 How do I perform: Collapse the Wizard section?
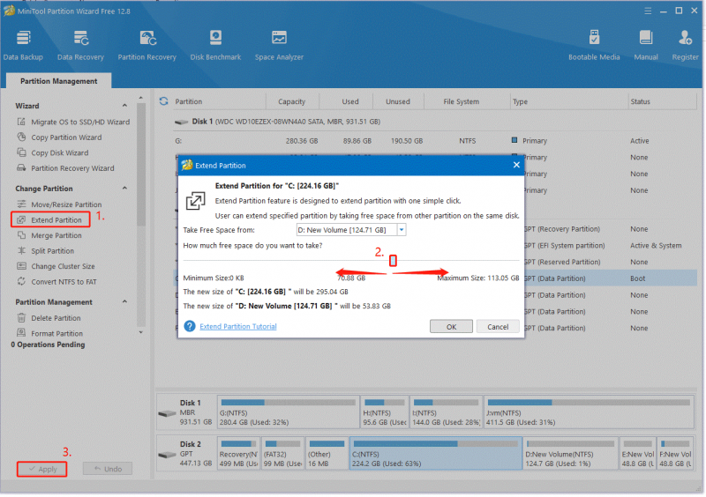tap(124, 106)
